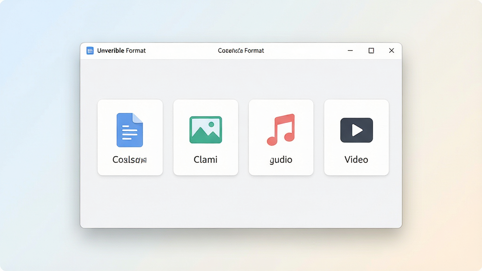Click the "Unverible Format" title text

pos(121,51)
